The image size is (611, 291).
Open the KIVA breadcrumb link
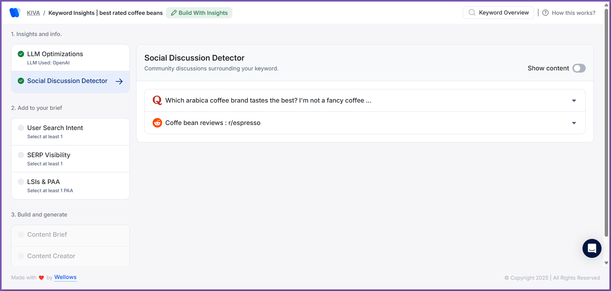[33, 13]
